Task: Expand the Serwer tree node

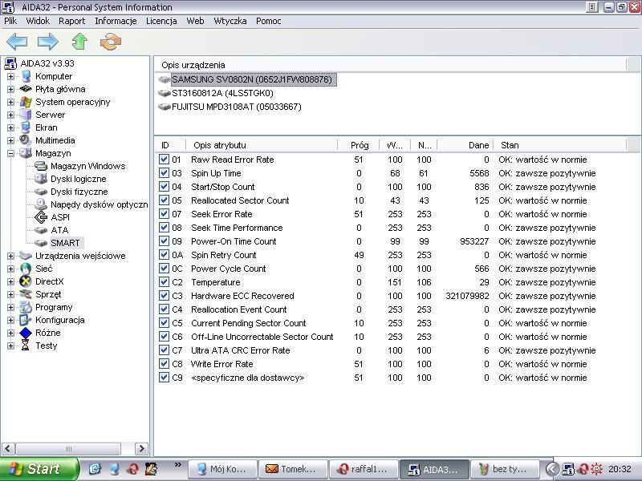Action: 10,115
